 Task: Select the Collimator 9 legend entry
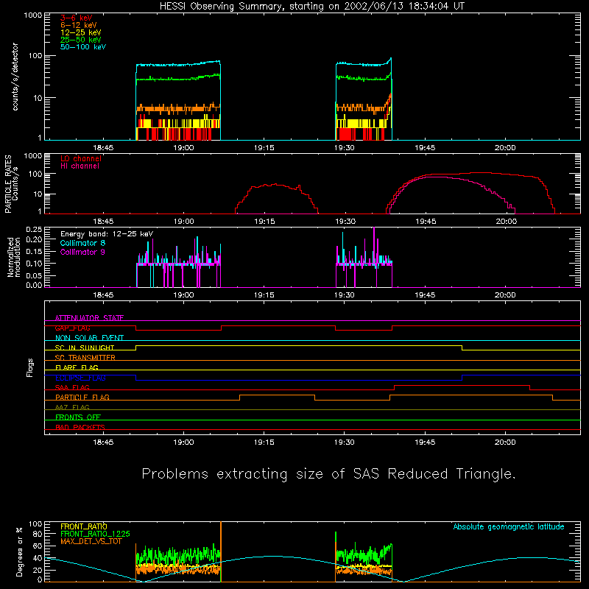coord(82,252)
